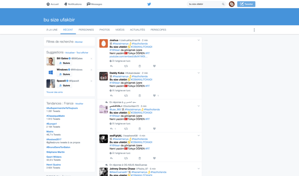Click the @uae_865 mention
Image resolution: width=299 pixels, height=176 pixels.
[x=115, y=109]
